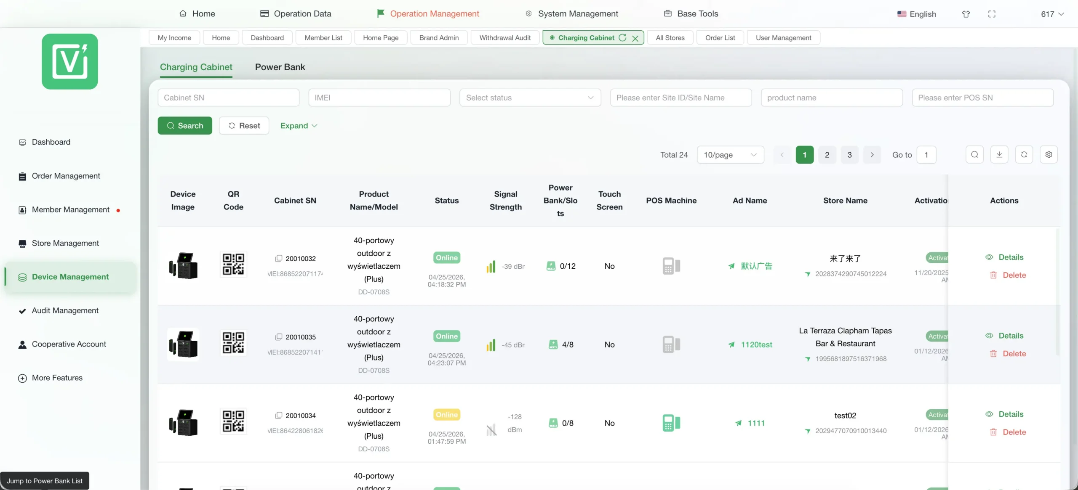Focus the IMEI input field
Viewport: 1078px width, 490px height.
point(379,98)
